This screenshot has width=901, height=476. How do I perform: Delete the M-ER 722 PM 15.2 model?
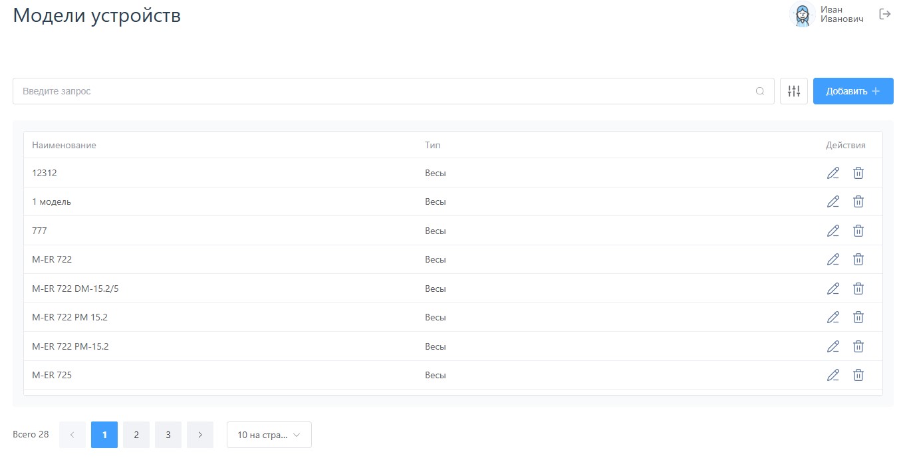click(858, 317)
